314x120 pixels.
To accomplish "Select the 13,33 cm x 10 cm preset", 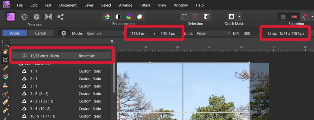I will (61, 56).
